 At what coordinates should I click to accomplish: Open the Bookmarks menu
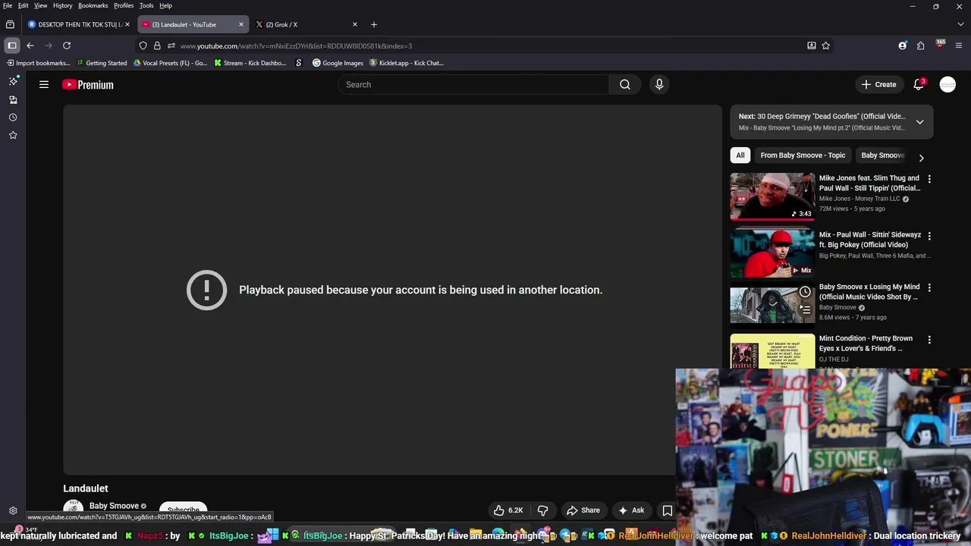click(x=93, y=5)
